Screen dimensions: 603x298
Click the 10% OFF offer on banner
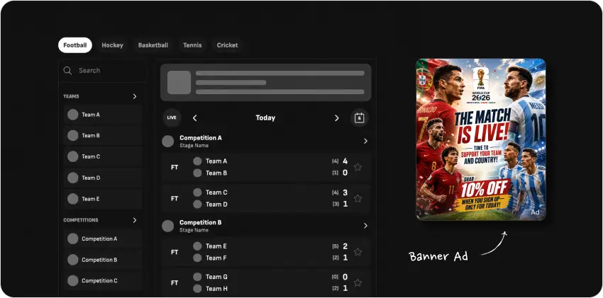[485, 189]
